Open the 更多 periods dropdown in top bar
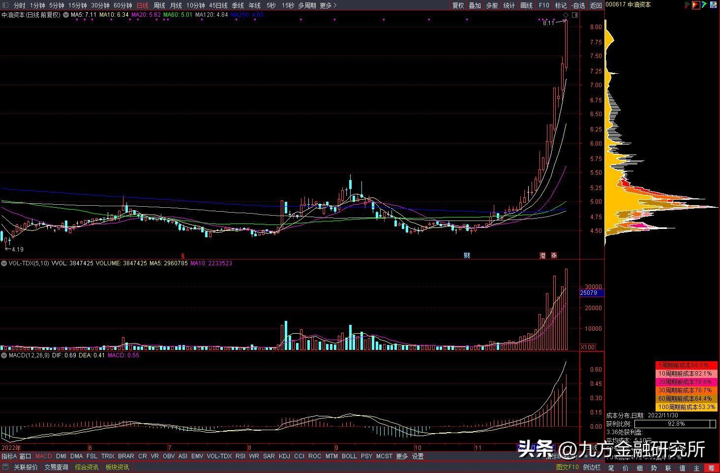720x473 pixels. tap(328, 5)
